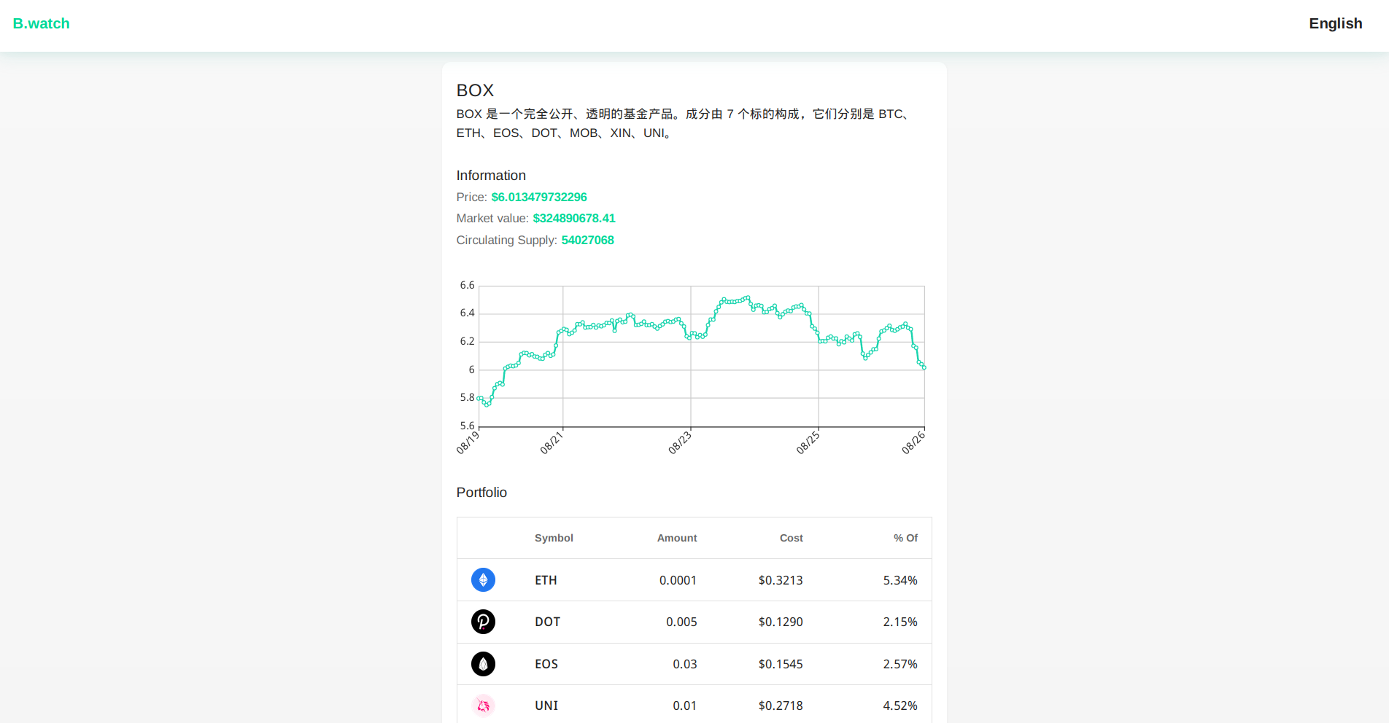Click the circulating supply number

(x=587, y=240)
